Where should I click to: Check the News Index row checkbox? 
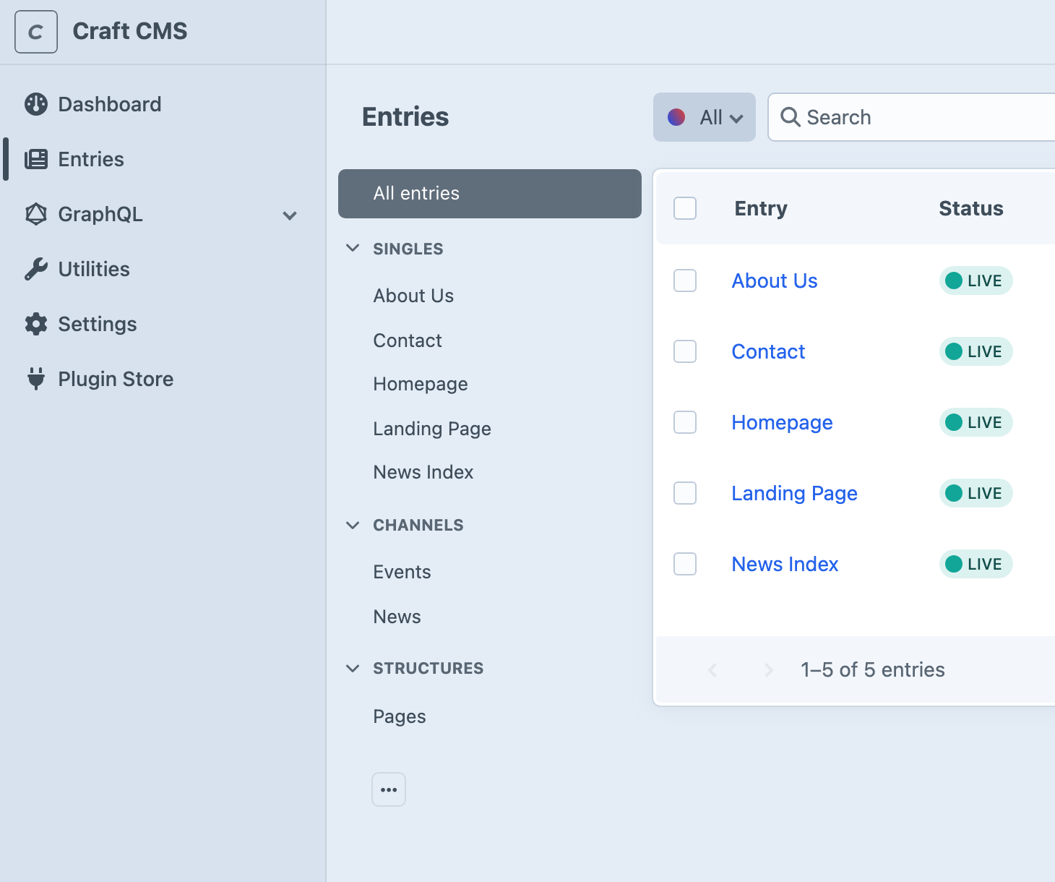point(685,564)
